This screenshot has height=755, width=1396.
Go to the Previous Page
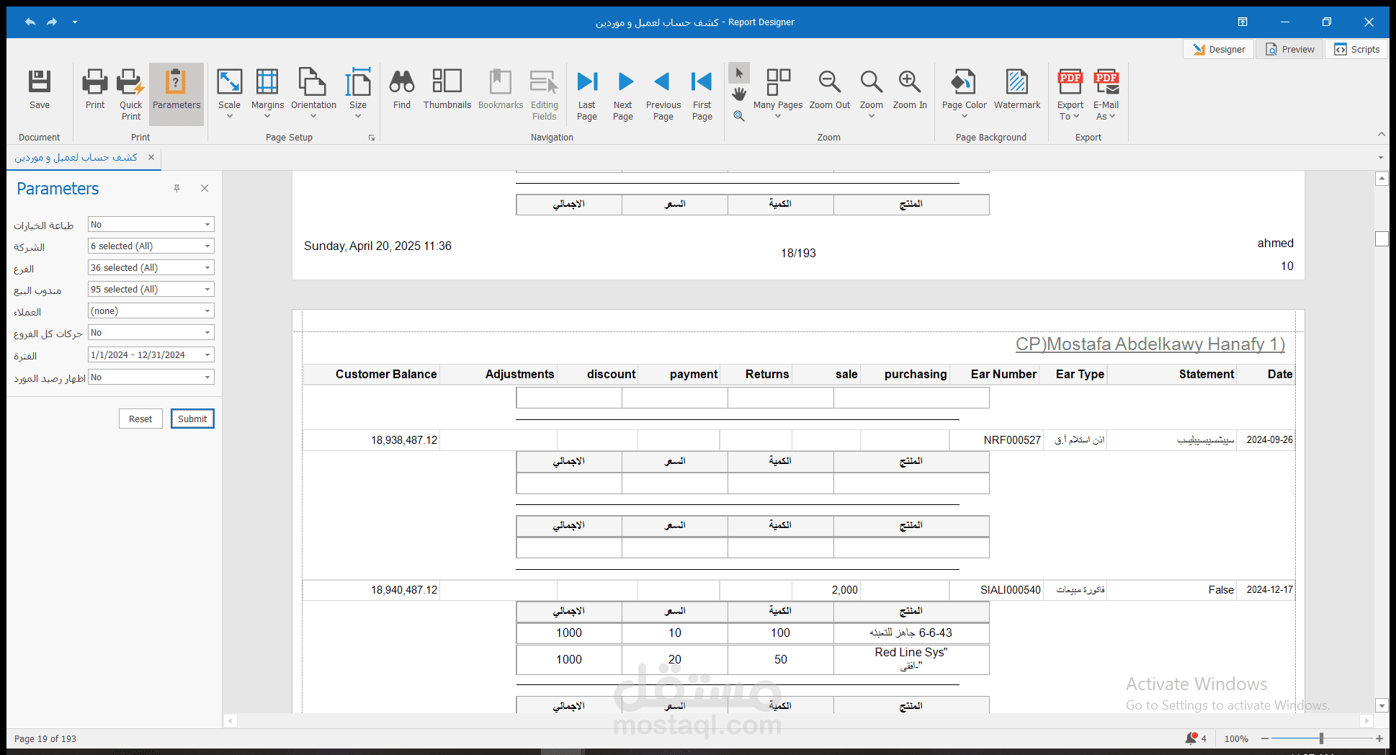point(663,95)
